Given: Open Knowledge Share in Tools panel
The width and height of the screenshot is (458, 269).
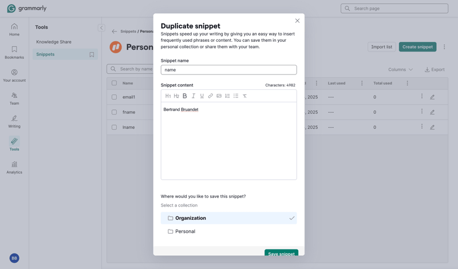Looking at the screenshot, I should point(54,42).
